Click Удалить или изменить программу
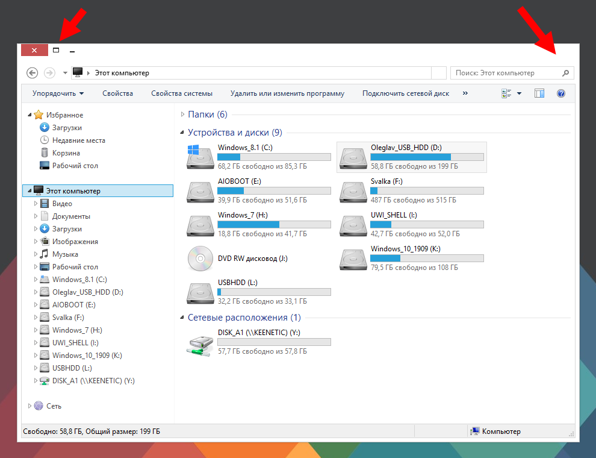The image size is (596, 458). 287,93
